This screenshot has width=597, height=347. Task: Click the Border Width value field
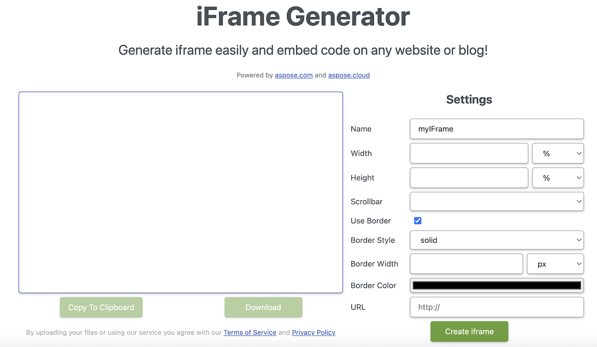point(466,264)
